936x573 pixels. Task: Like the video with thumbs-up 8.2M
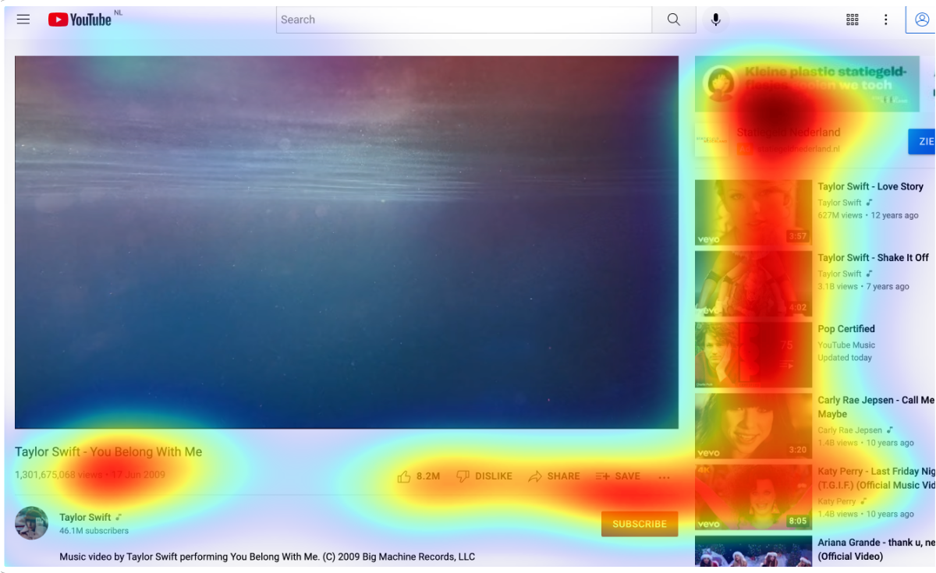[x=419, y=476]
